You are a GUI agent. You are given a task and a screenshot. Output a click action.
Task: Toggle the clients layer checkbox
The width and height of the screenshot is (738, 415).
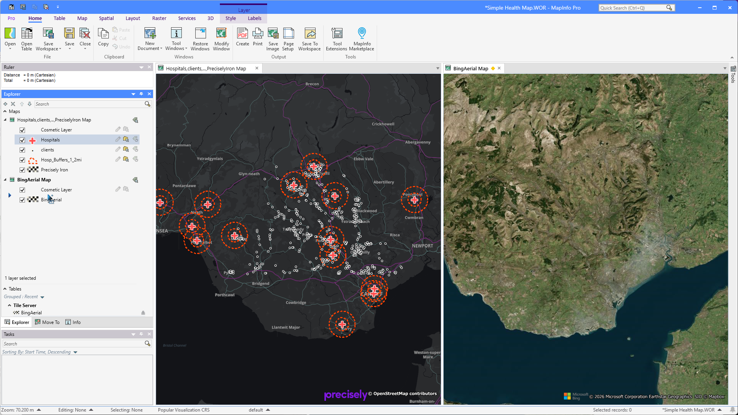22,150
